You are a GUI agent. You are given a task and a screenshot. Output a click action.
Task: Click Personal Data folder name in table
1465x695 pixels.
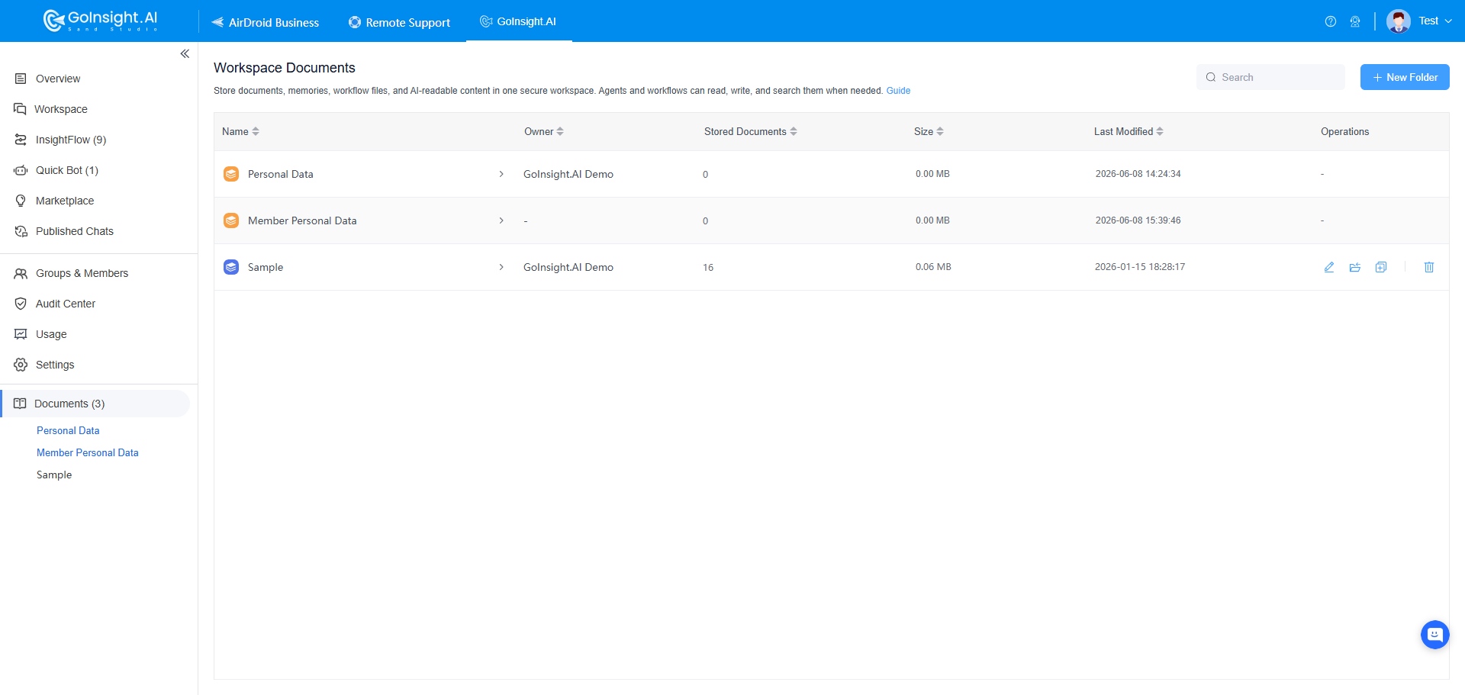pyautogui.click(x=281, y=174)
